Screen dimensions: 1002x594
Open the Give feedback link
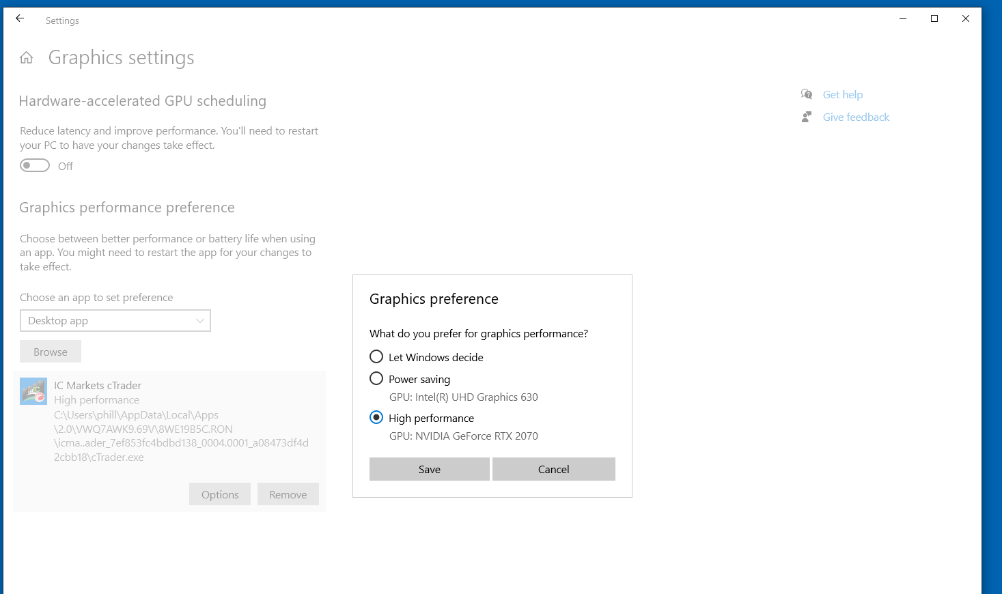coord(856,117)
